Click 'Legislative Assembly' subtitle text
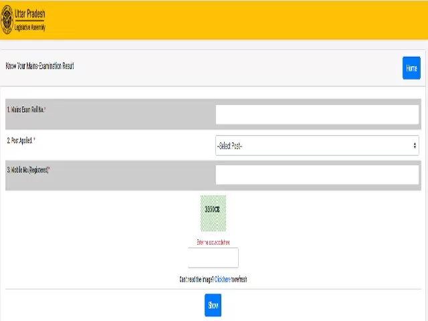Screen dimensions: 428x321 (x=29, y=27)
